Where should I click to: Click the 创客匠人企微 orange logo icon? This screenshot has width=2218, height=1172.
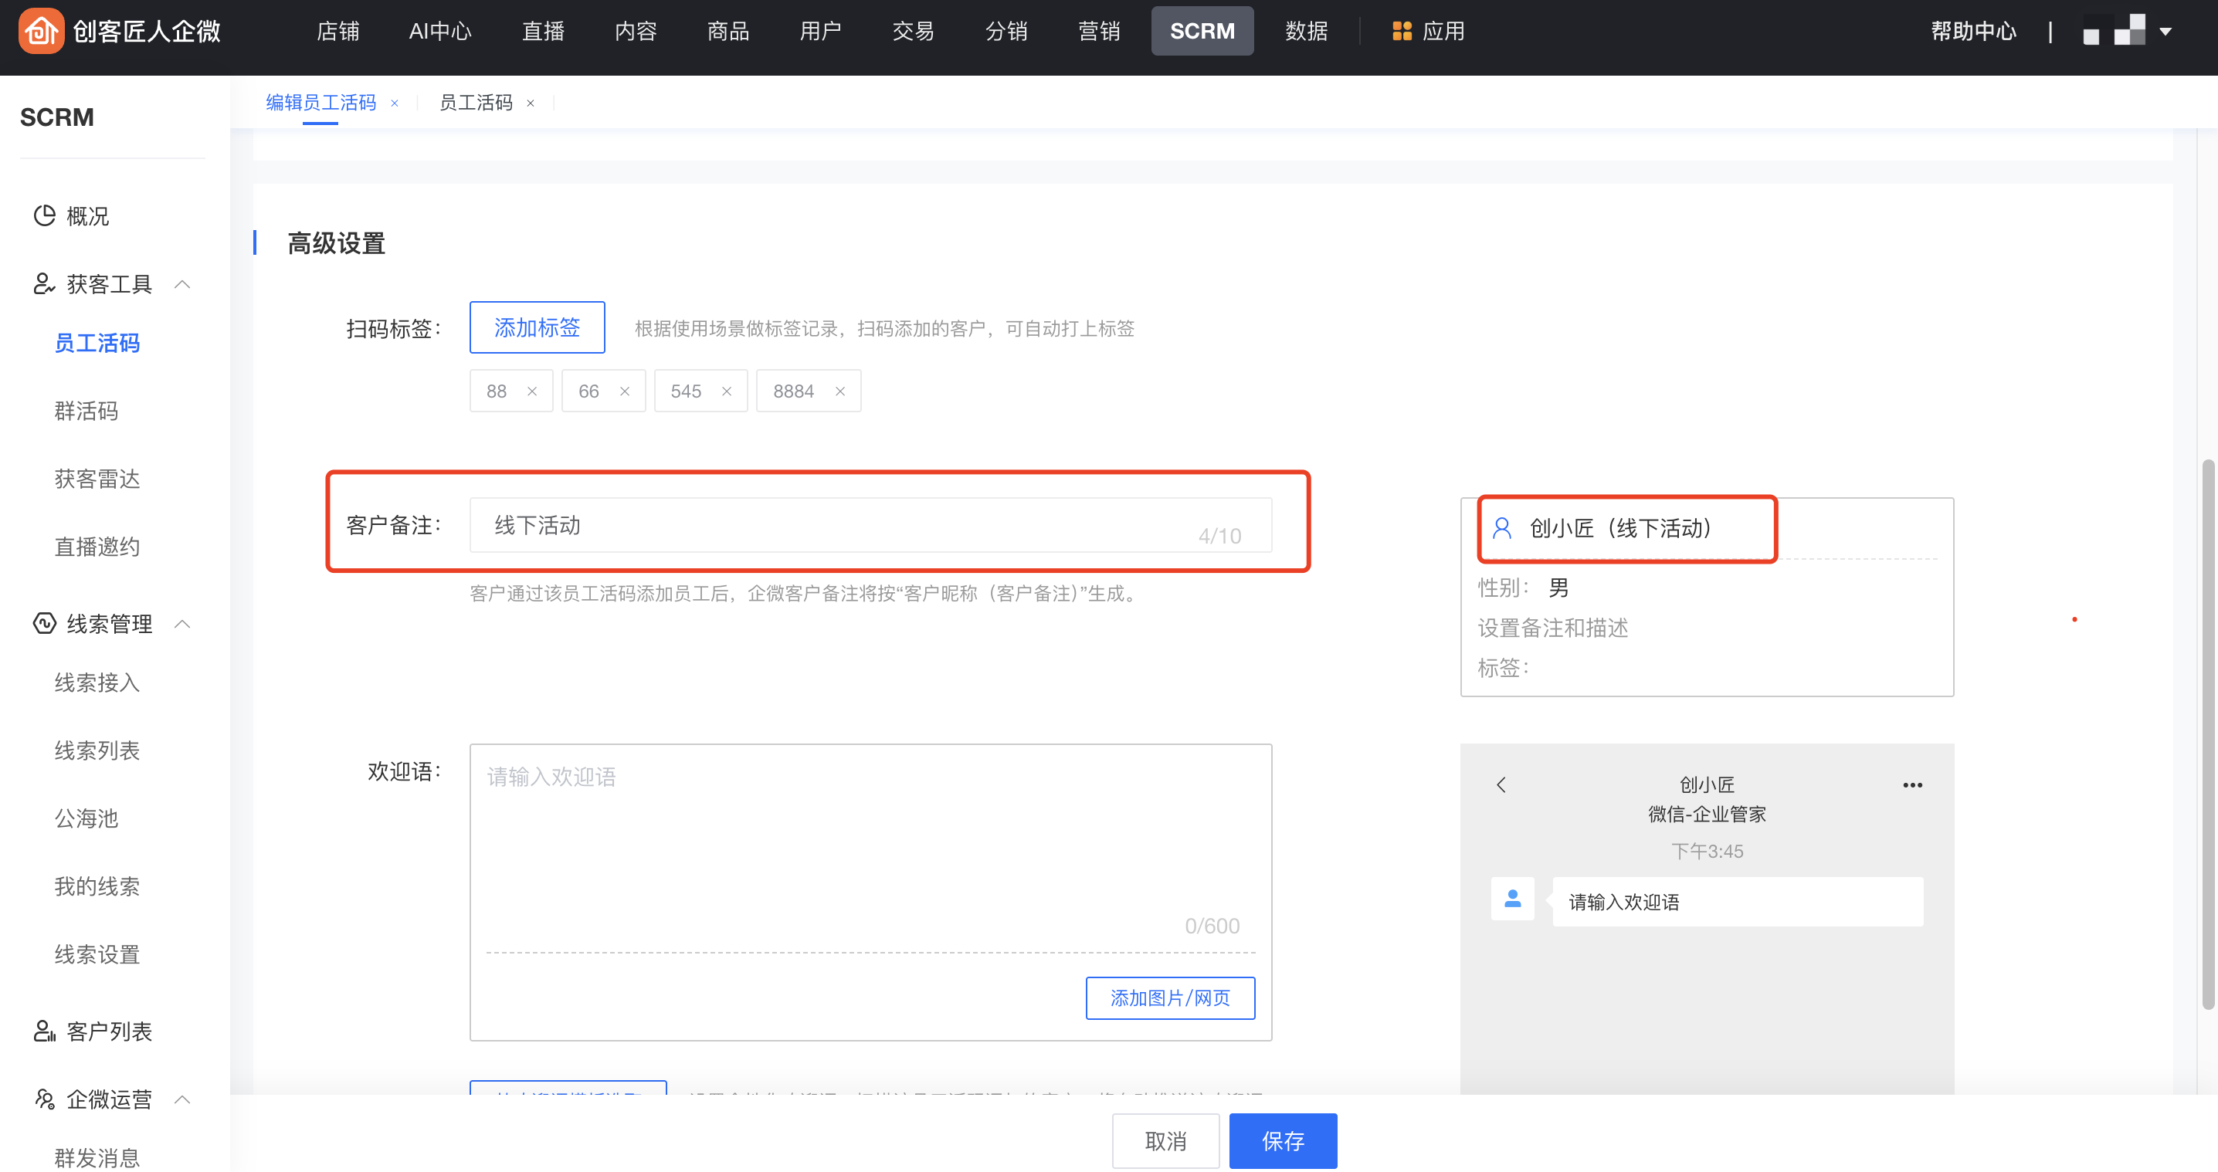[40, 31]
